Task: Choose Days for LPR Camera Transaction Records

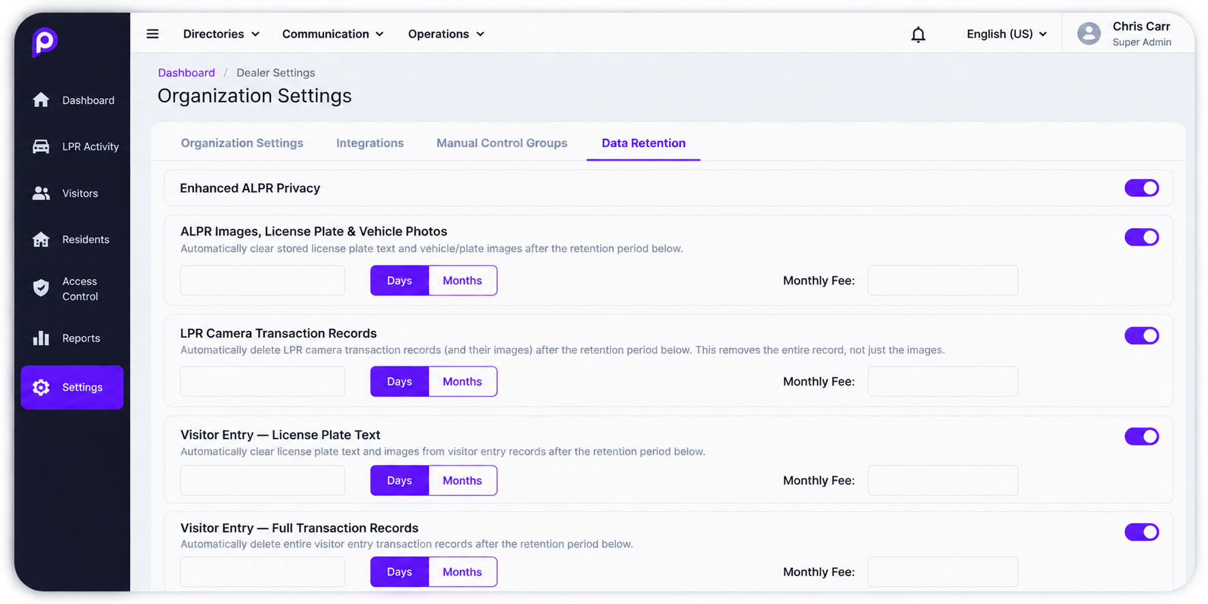Action: (x=400, y=381)
